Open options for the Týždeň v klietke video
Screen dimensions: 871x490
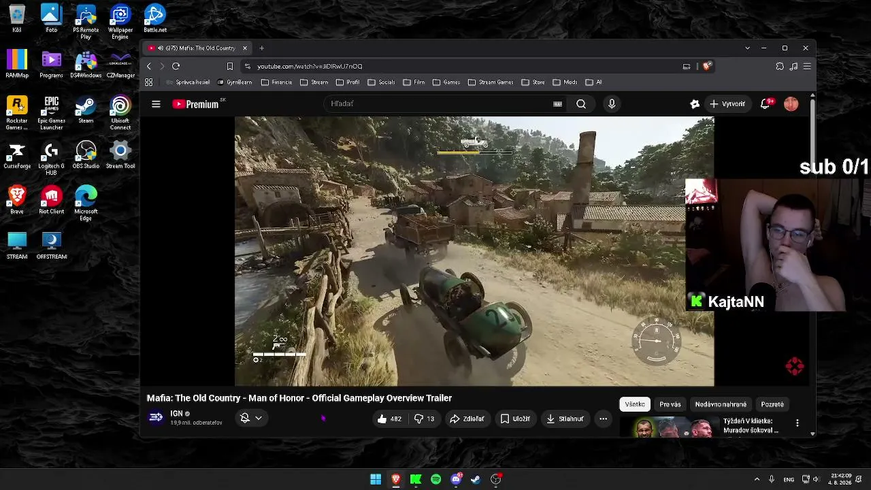pos(798,423)
